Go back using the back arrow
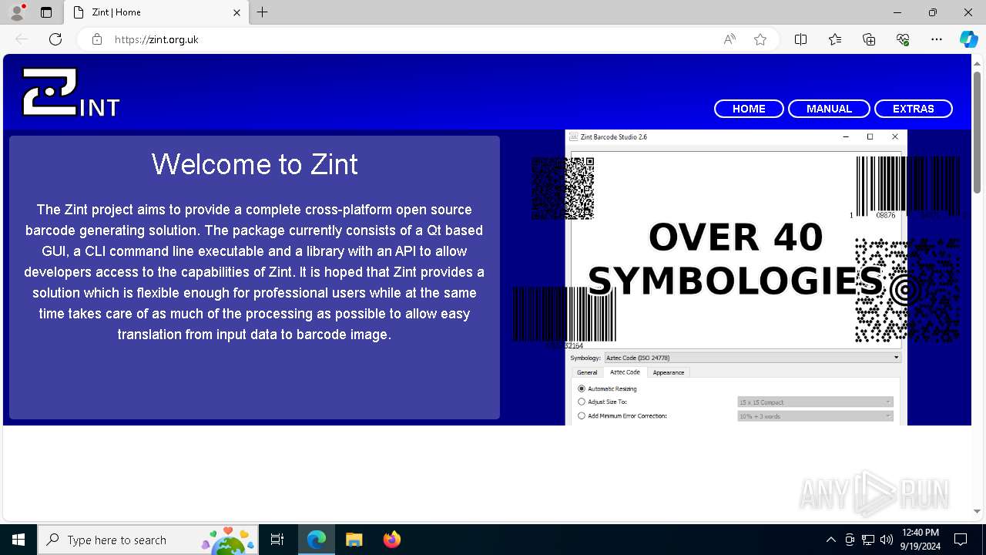Viewport: 986px width, 555px height. 22,39
